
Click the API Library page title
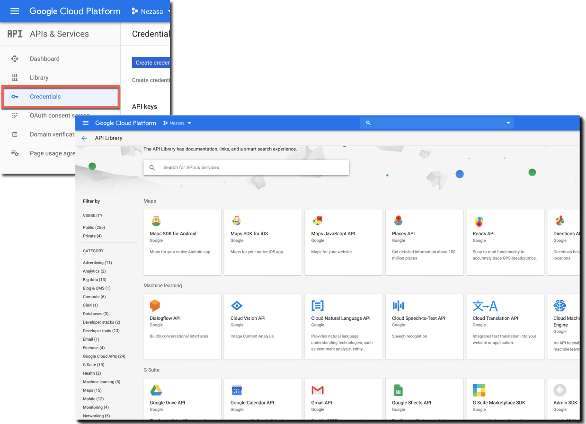click(x=108, y=138)
